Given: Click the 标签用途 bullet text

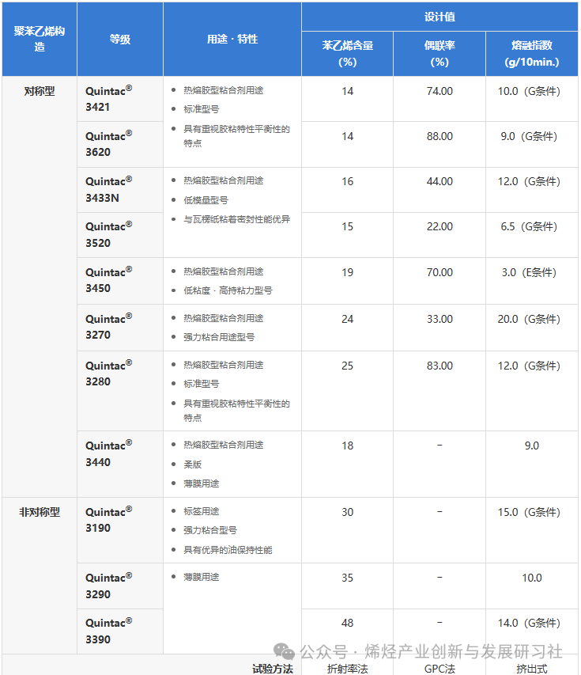Looking at the screenshot, I should pos(202,511).
